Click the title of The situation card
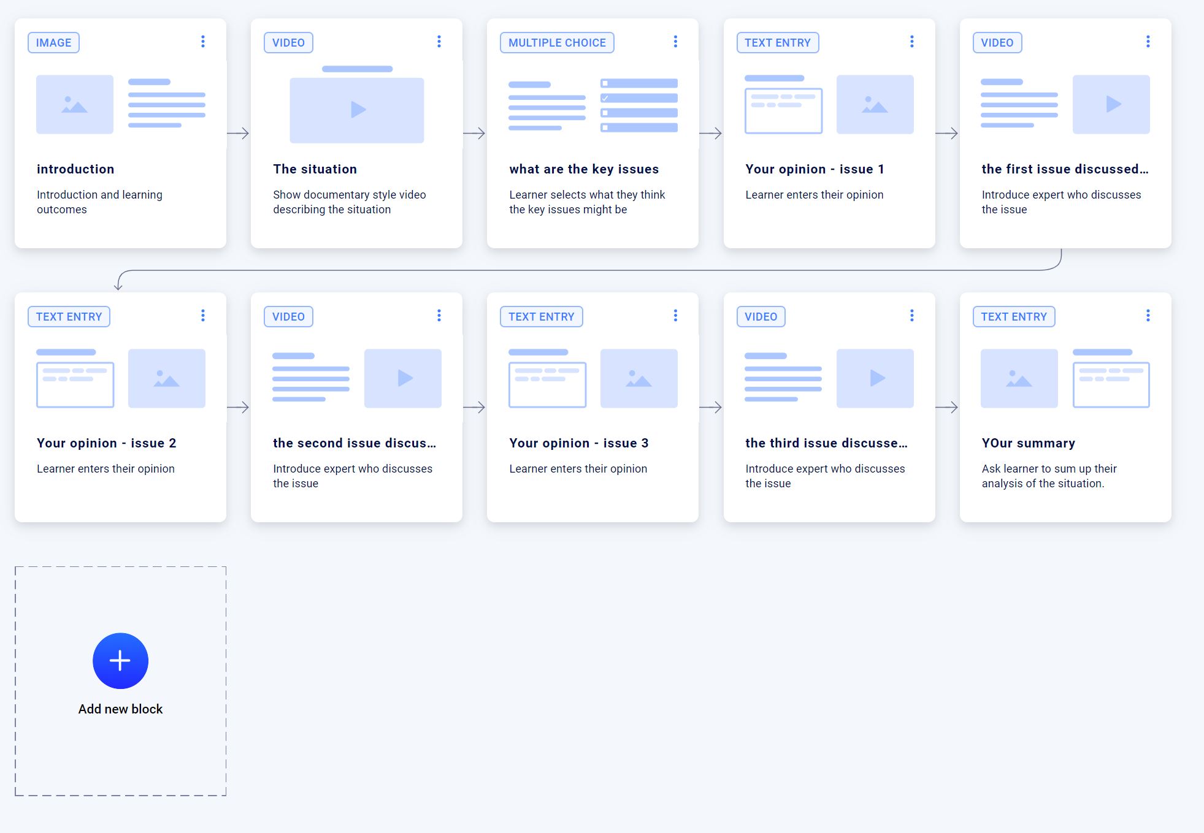The width and height of the screenshot is (1204, 833). click(x=315, y=169)
